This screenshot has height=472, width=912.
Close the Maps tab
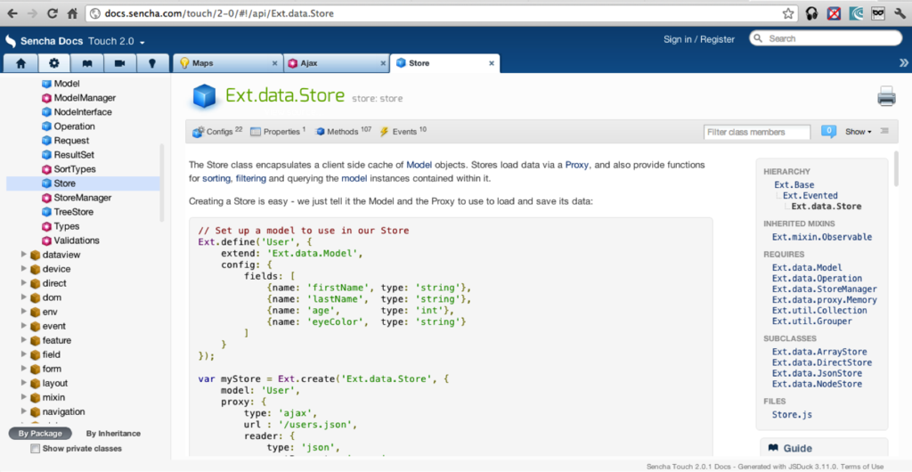tap(275, 62)
